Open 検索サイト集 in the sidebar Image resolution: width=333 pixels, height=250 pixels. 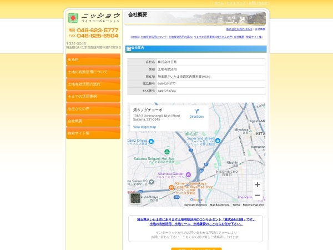(x=93, y=133)
